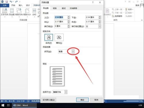Click the 上 top margin input field

coord(61,18)
